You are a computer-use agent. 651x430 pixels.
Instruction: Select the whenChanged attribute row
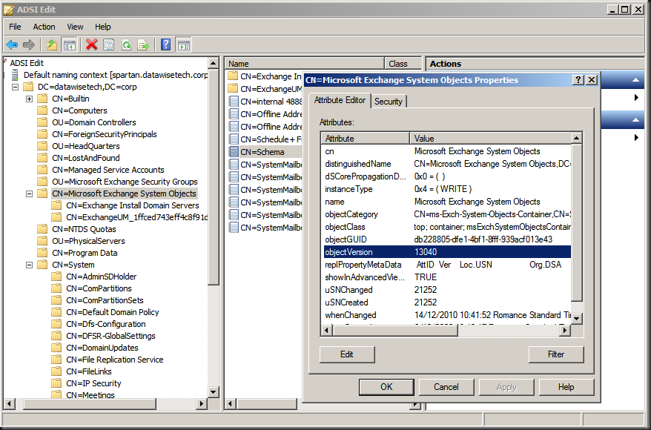pos(447,315)
